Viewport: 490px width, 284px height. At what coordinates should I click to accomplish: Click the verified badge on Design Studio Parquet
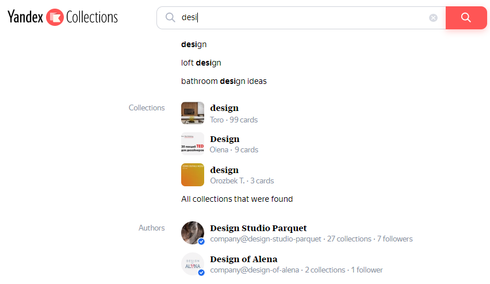coord(201,241)
